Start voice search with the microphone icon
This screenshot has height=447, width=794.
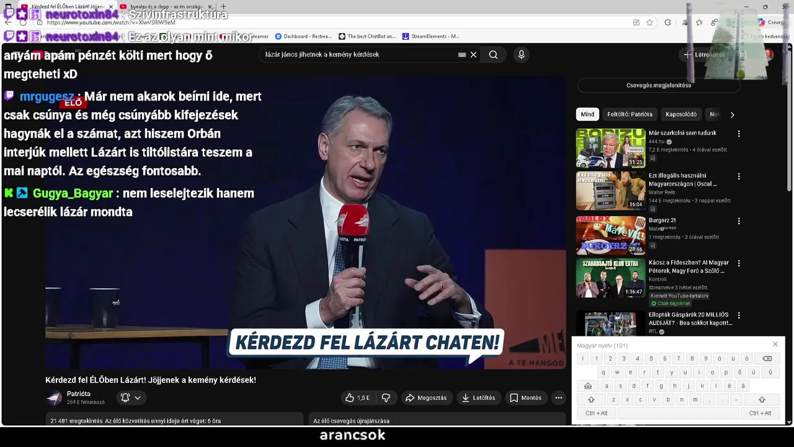(x=521, y=55)
